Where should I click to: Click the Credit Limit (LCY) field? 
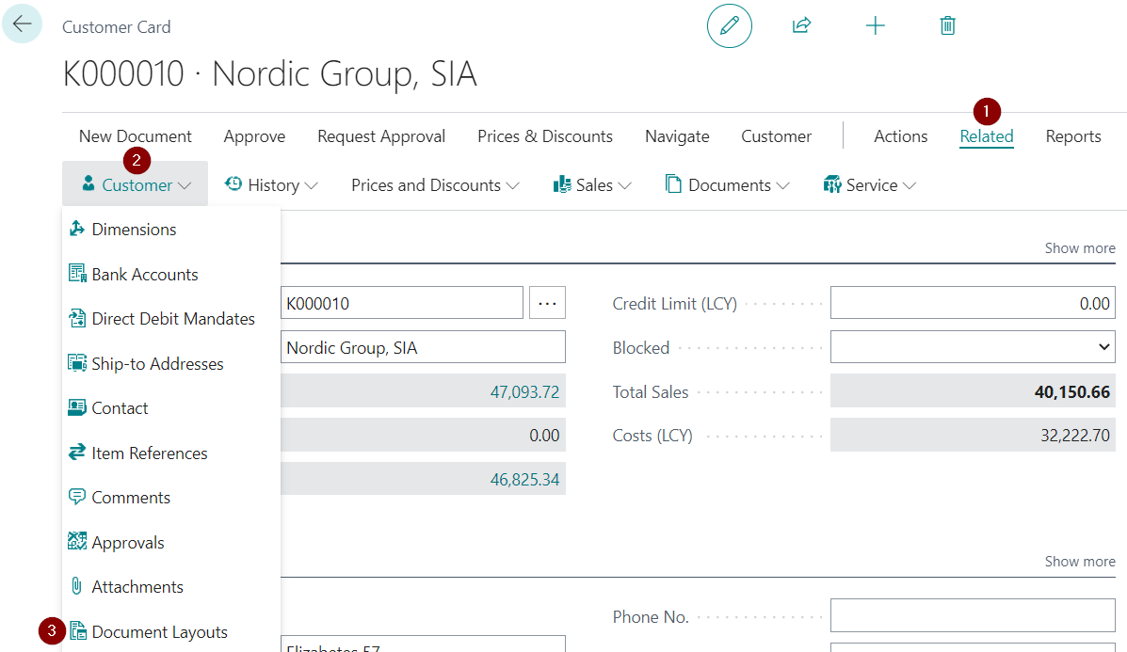point(973,303)
